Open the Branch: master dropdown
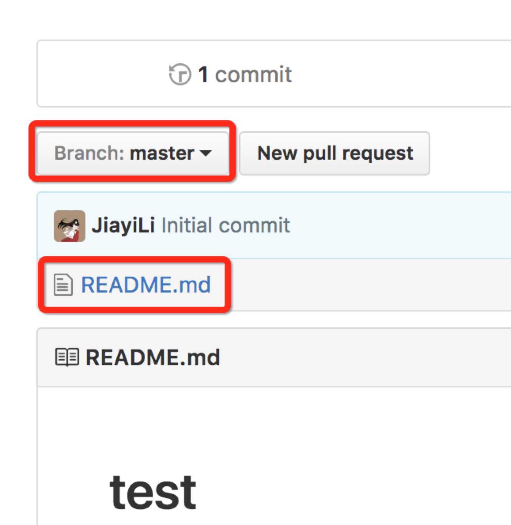511x525 pixels. (132, 153)
